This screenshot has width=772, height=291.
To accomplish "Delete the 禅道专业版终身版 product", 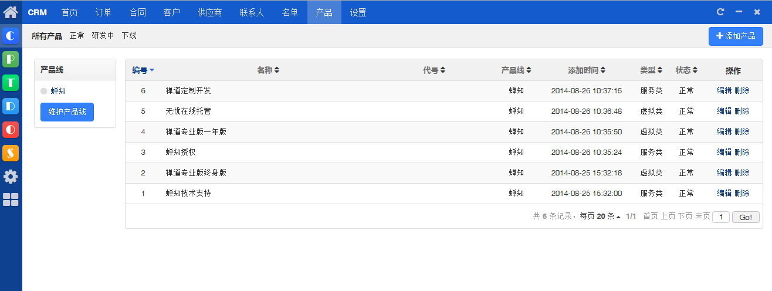I will click(x=742, y=173).
